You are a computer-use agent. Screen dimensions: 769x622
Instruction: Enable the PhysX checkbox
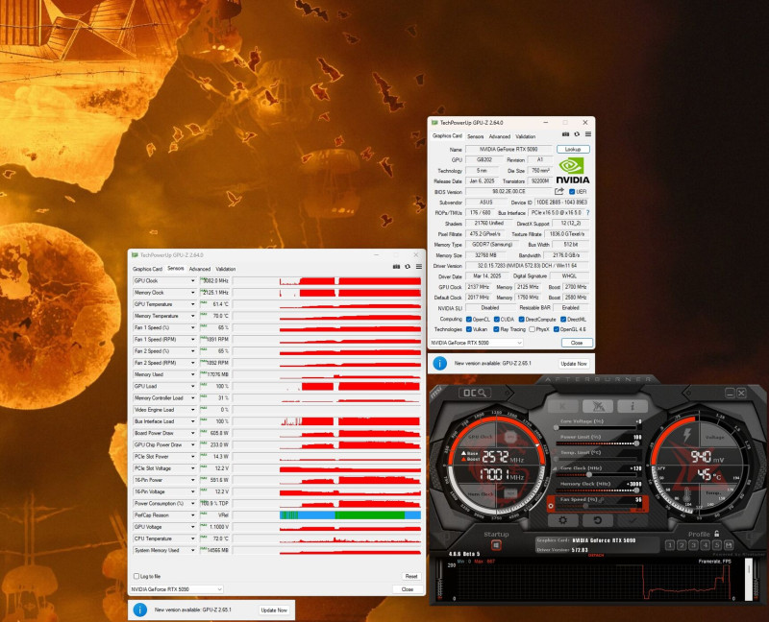[533, 329]
